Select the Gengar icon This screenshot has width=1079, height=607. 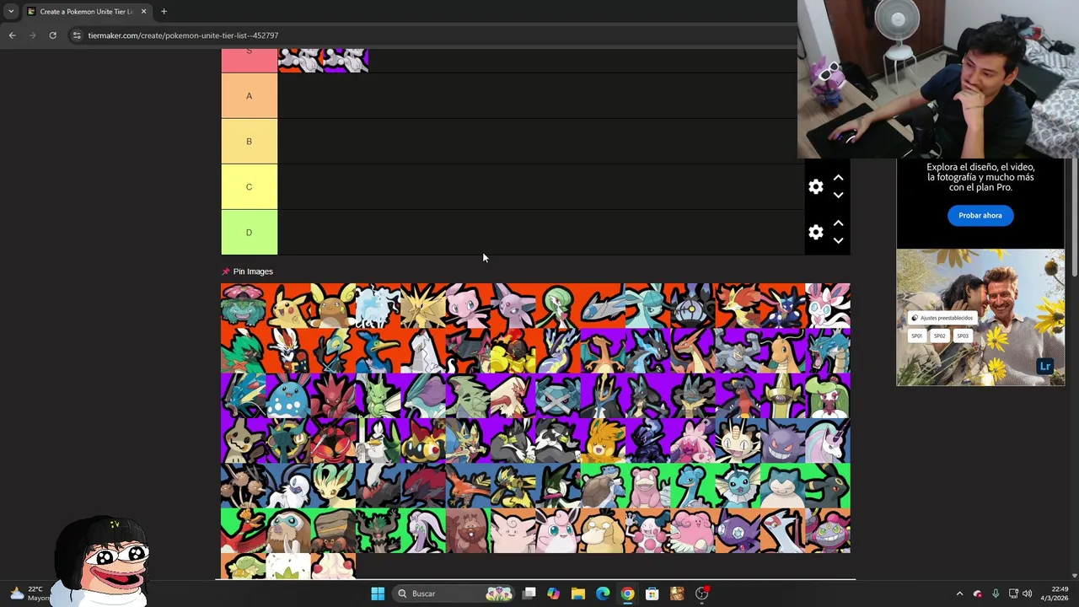782,440
